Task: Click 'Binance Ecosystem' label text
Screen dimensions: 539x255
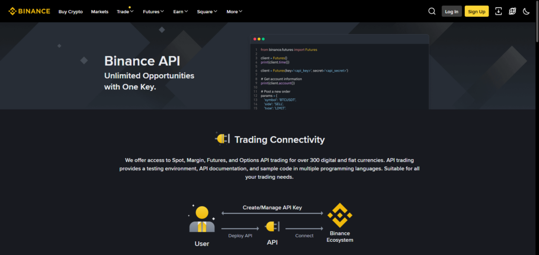Action: point(340,237)
